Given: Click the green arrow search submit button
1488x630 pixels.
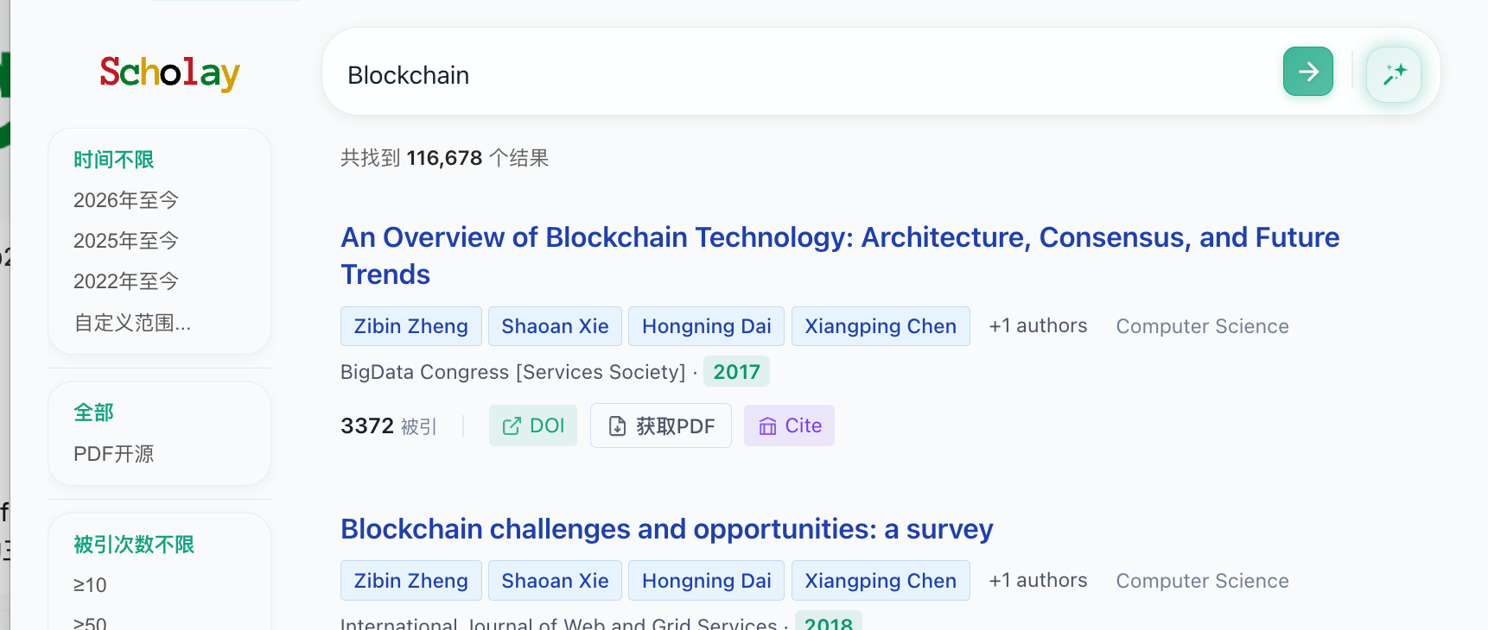Looking at the screenshot, I should pyautogui.click(x=1307, y=72).
